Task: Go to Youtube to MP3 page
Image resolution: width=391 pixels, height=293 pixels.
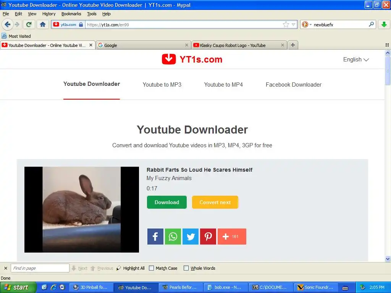Action: pyautogui.click(x=162, y=85)
